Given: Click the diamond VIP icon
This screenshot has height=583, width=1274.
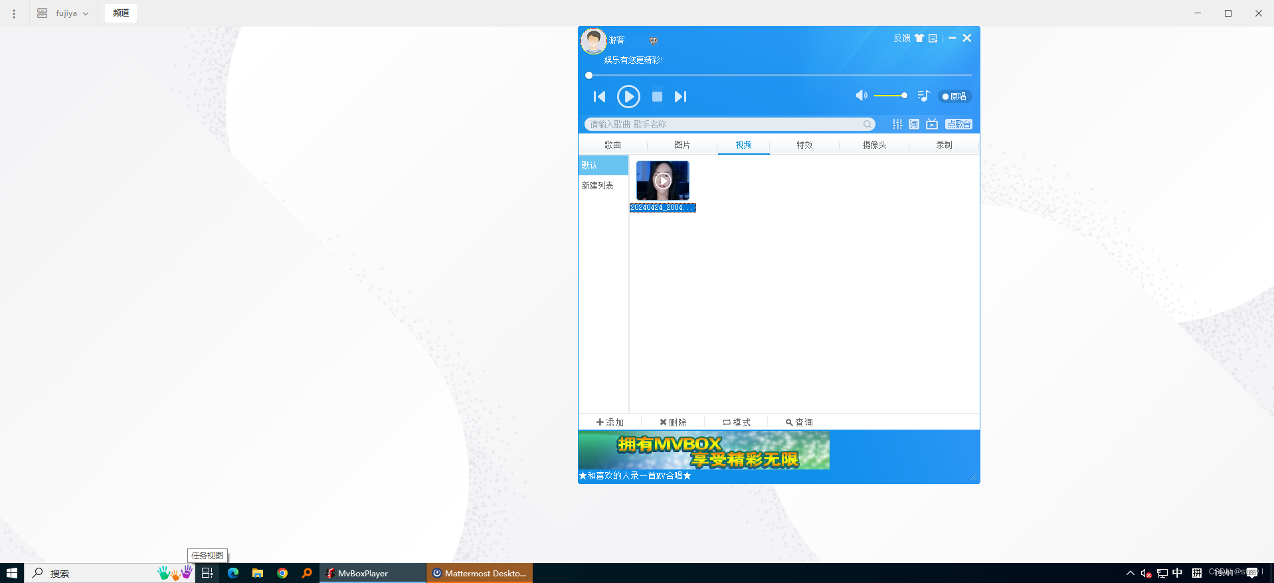Looking at the screenshot, I should click(654, 41).
